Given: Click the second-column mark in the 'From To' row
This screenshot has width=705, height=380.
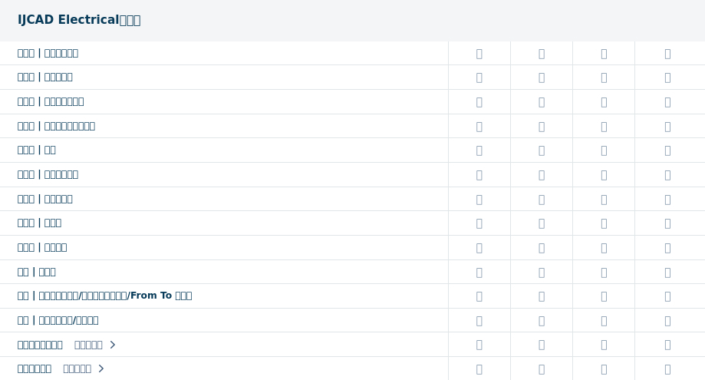Looking at the screenshot, I should (541, 296).
